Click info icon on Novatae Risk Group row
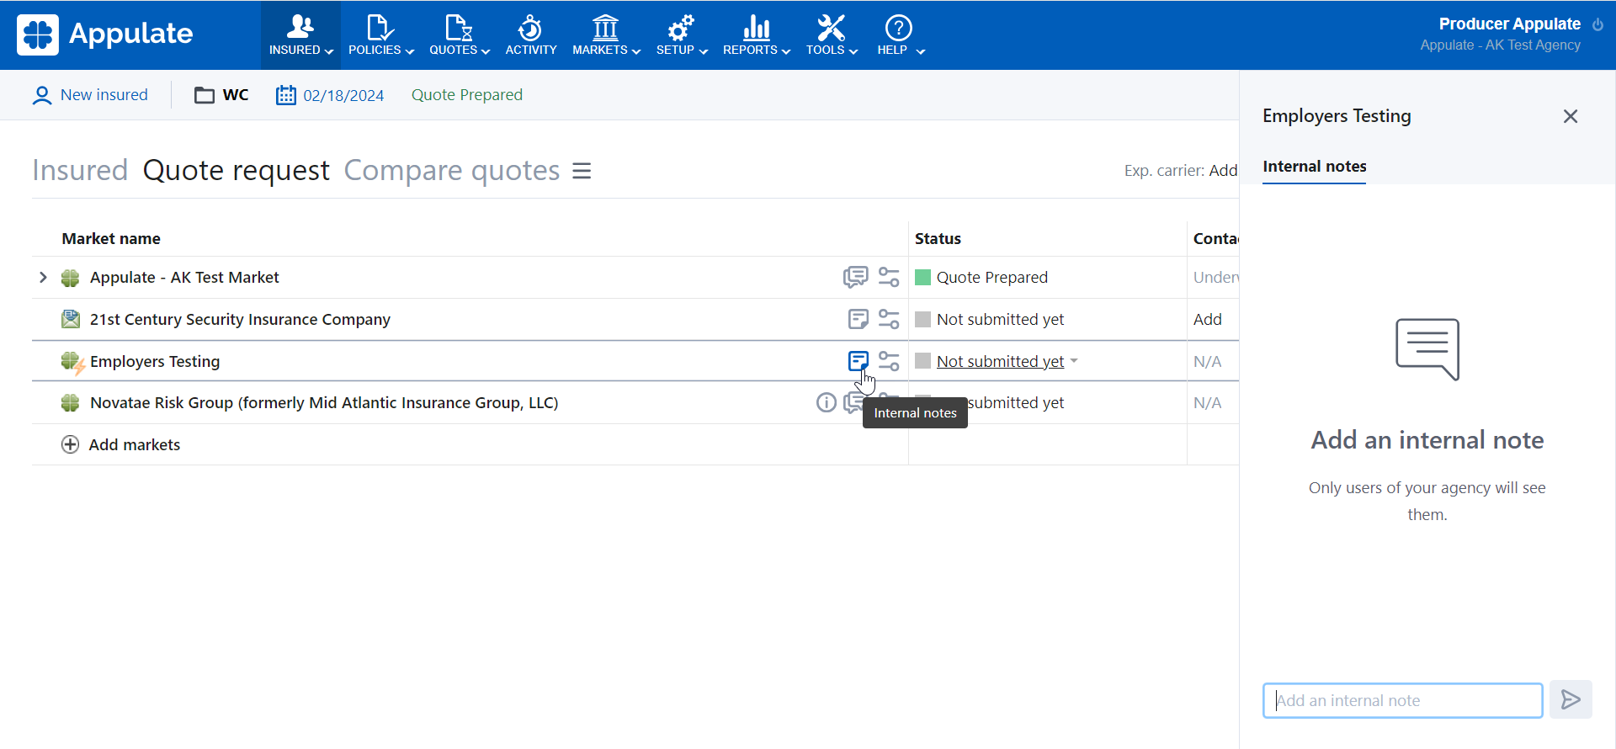This screenshot has height=749, width=1616. click(826, 402)
